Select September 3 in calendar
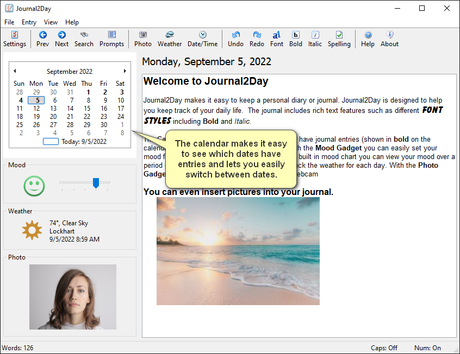The width and height of the screenshot is (460, 354). 122,92
